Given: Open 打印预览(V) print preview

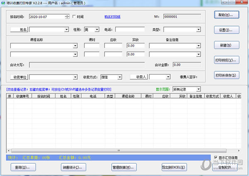Looking at the screenshot, I should (x=227, y=60).
